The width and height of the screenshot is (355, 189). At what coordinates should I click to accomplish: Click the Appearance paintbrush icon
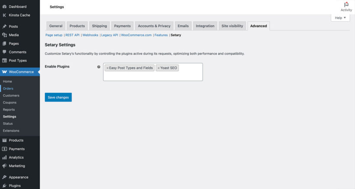(x=4, y=177)
